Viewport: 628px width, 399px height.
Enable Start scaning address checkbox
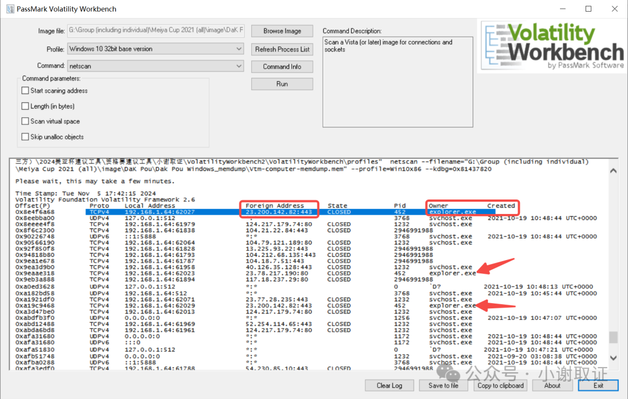click(25, 91)
